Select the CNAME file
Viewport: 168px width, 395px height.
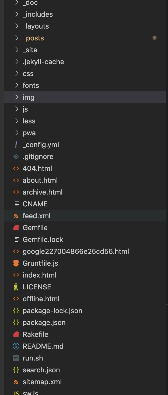pyautogui.click(x=35, y=204)
